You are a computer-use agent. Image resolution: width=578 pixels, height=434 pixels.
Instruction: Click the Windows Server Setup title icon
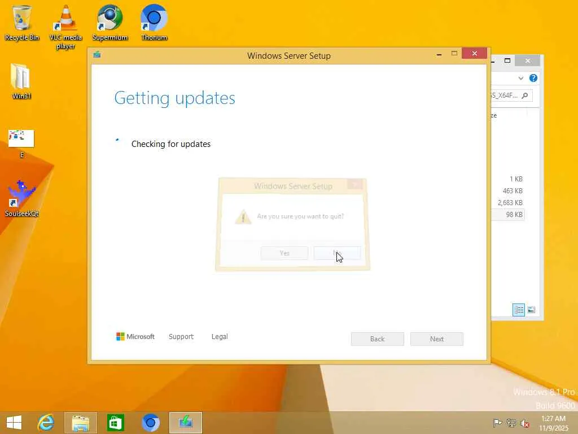coord(97,55)
